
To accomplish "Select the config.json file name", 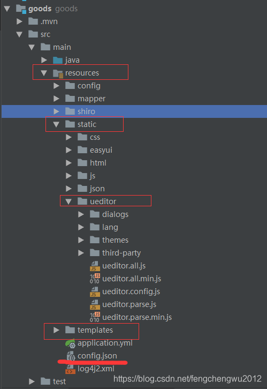I will [97, 356].
